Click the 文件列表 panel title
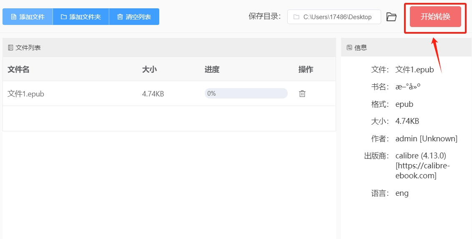 tap(28, 47)
